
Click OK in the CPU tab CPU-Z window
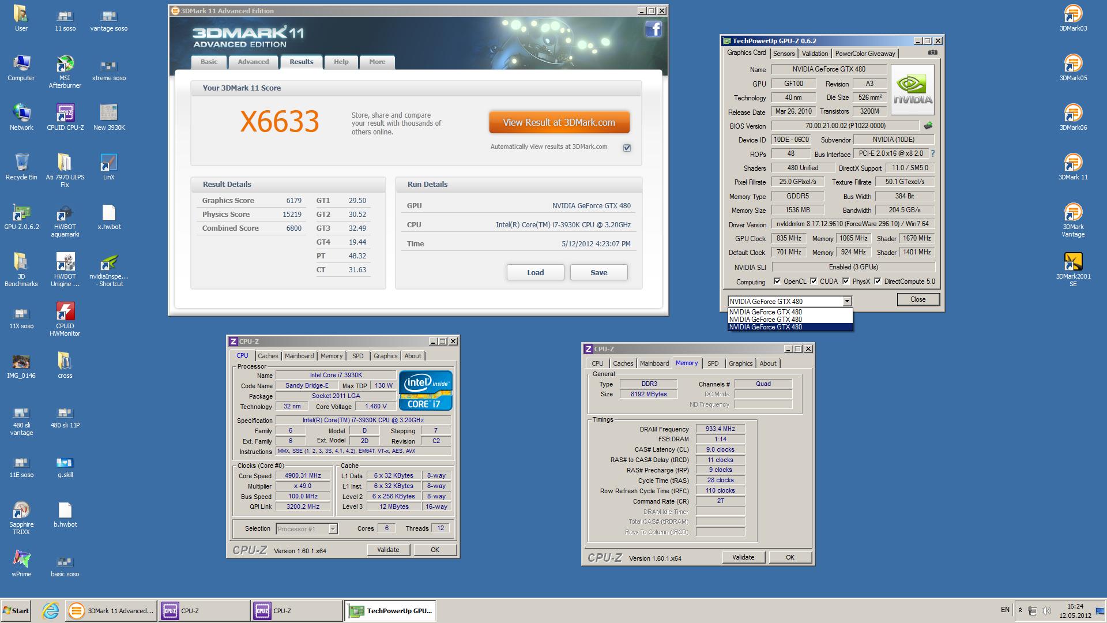point(435,550)
